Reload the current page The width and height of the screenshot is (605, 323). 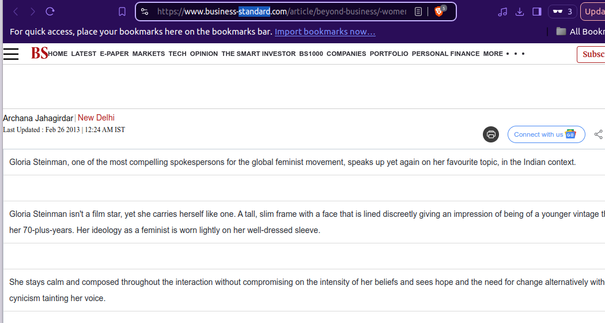coord(50,12)
